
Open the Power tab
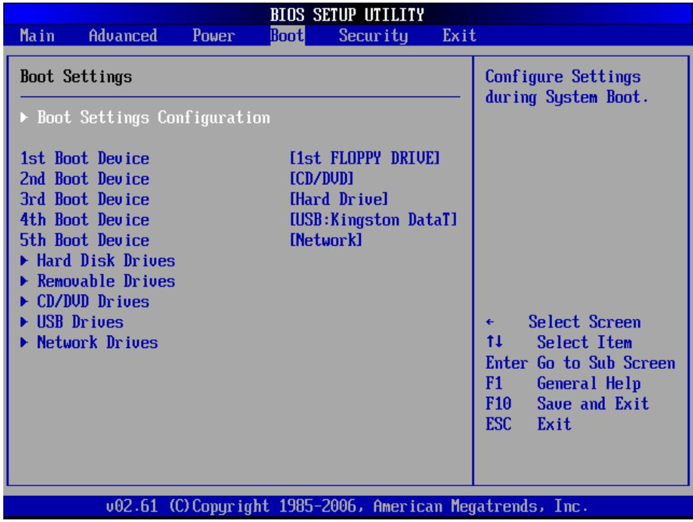(x=213, y=36)
